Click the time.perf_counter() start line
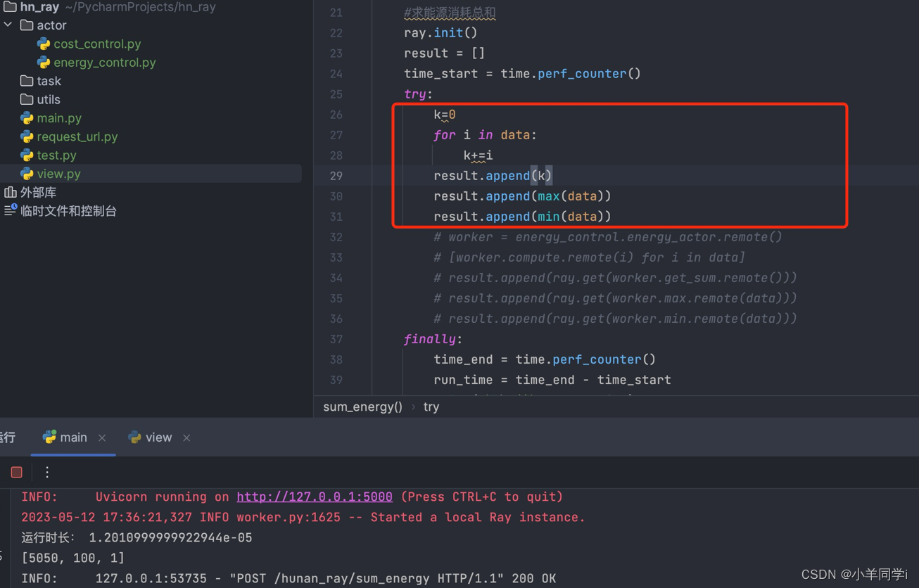919x588 pixels. [x=522, y=74]
